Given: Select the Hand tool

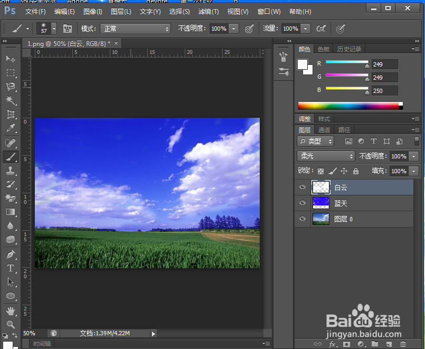Looking at the screenshot, I should pyautogui.click(x=11, y=311).
